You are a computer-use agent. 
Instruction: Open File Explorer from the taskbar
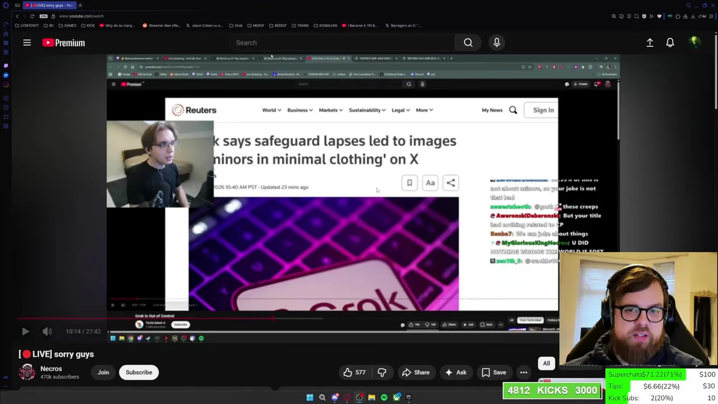(x=371, y=397)
